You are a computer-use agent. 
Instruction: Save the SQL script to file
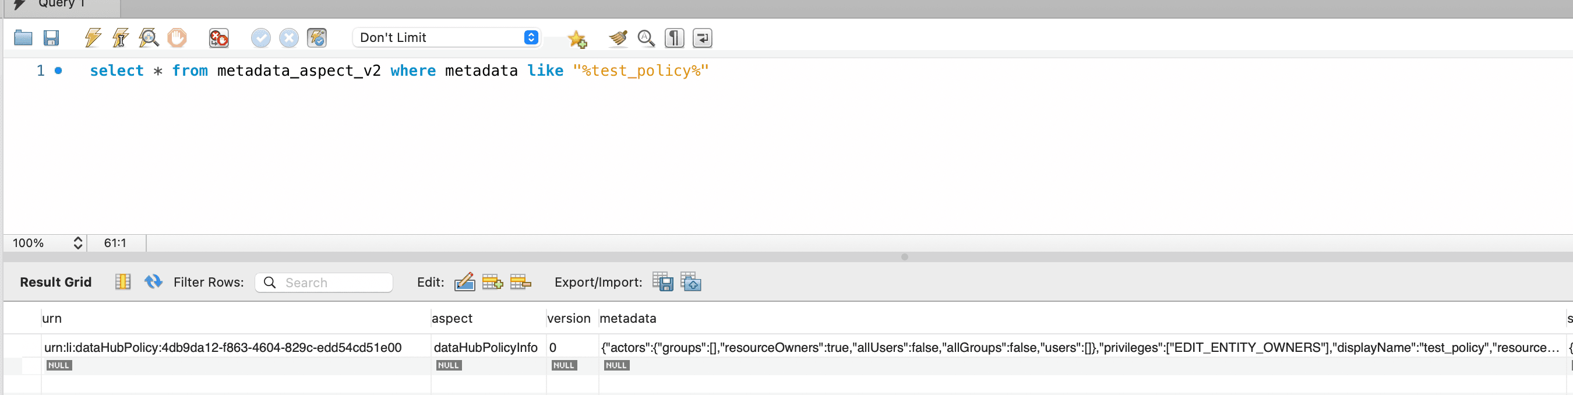51,38
